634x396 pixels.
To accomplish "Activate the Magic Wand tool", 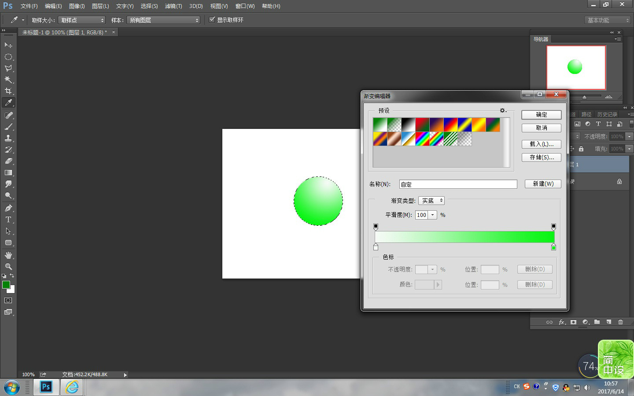I will tap(8, 80).
